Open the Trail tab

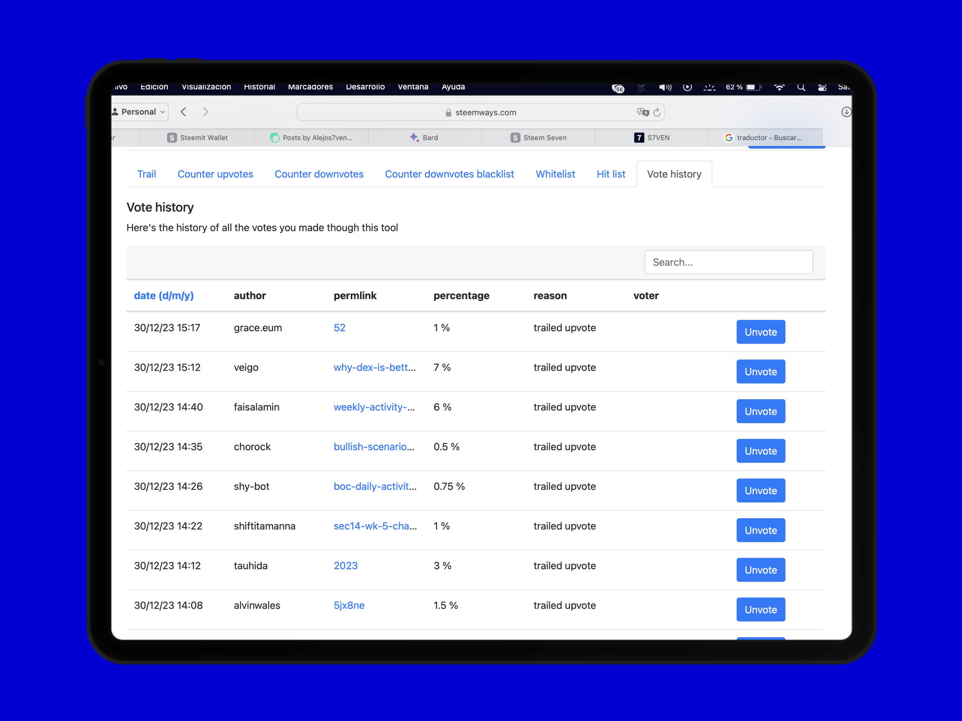click(x=146, y=174)
